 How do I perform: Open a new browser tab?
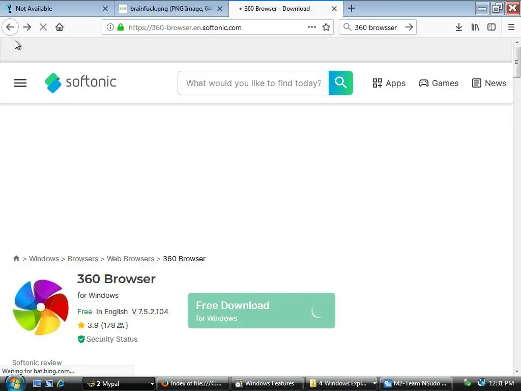click(352, 8)
